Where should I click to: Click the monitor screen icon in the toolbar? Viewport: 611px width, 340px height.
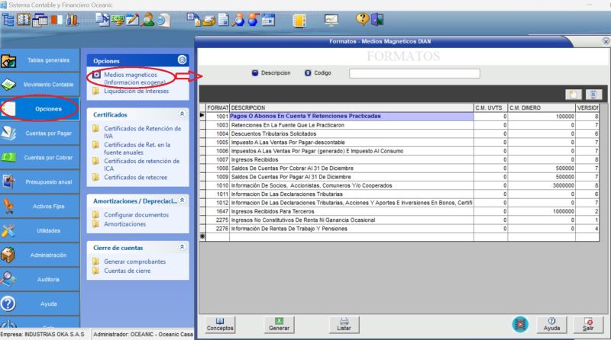tap(330, 21)
